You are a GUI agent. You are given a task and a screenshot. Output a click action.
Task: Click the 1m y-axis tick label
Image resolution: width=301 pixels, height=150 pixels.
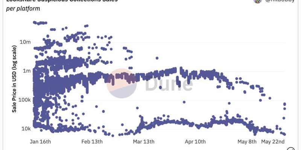pyautogui.click(x=27, y=70)
